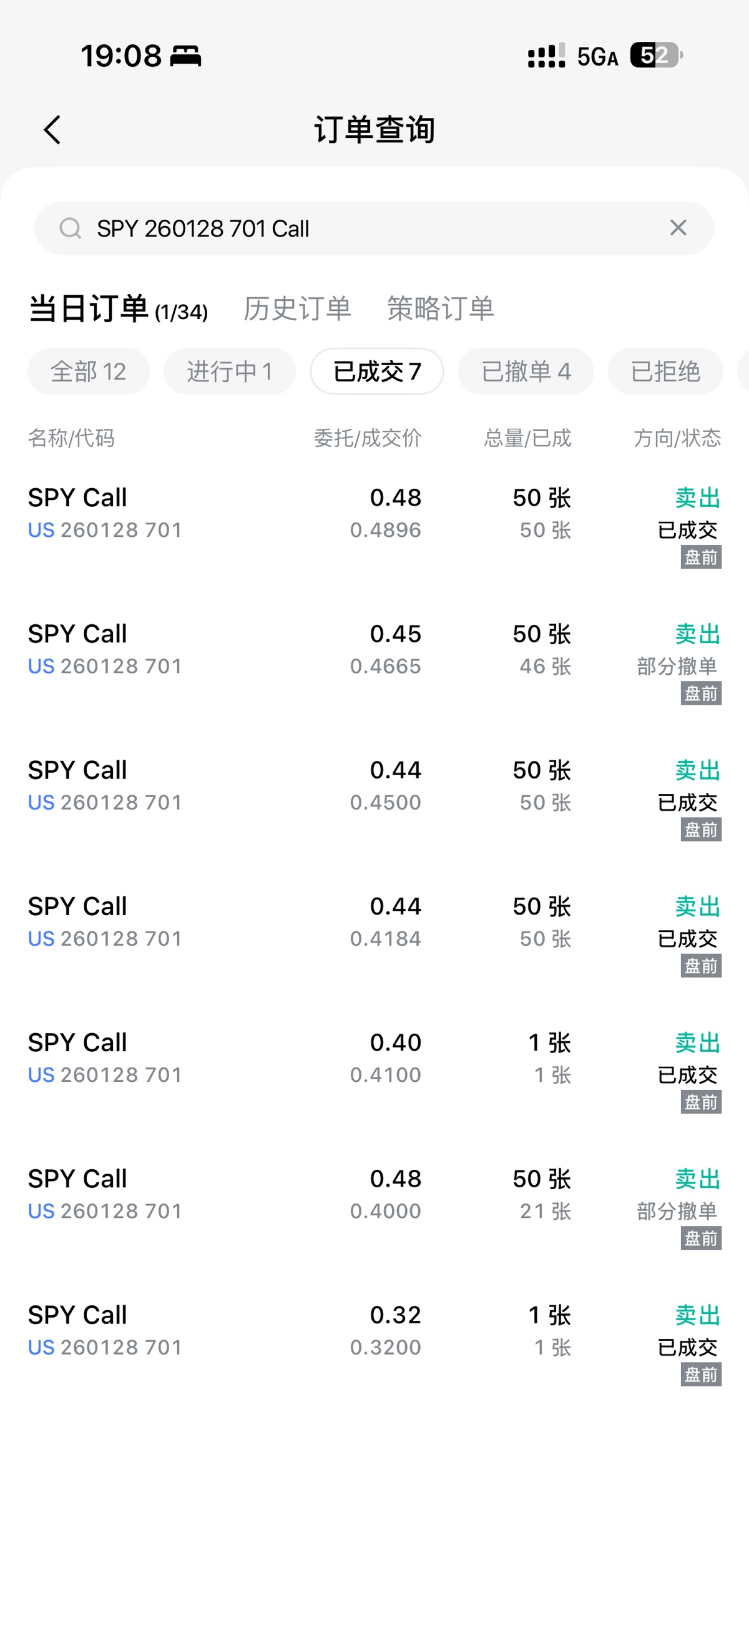Switch to the 历史订单 tab
The height and width of the screenshot is (1628, 749).
tap(297, 309)
